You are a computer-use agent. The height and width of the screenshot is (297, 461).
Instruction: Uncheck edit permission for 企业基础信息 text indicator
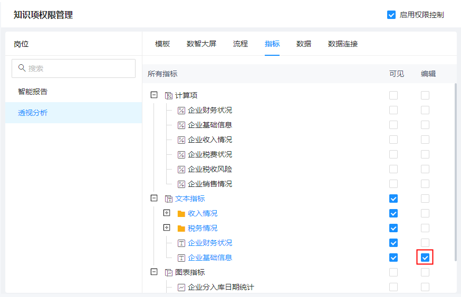[x=425, y=258]
